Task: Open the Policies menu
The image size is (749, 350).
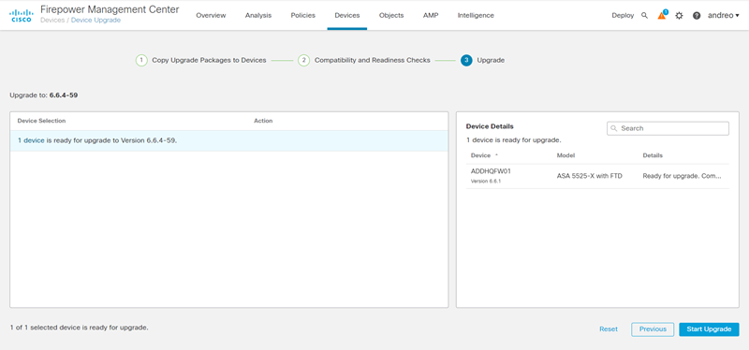Action: (302, 15)
